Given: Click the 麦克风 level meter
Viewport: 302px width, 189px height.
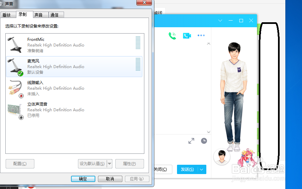Looking at the screenshot, I should pyautogui.click(x=138, y=64).
